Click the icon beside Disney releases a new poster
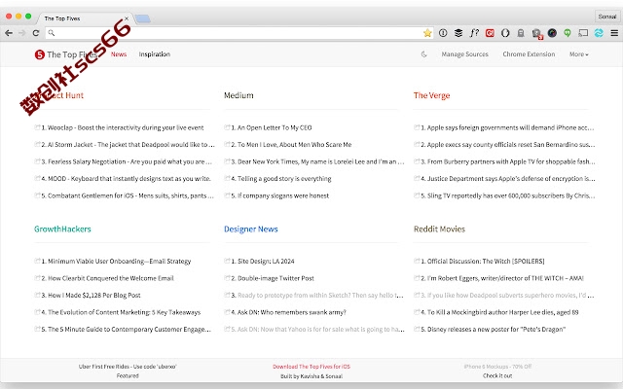Image resolution: width=623 pixels, height=389 pixels. [x=417, y=329]
